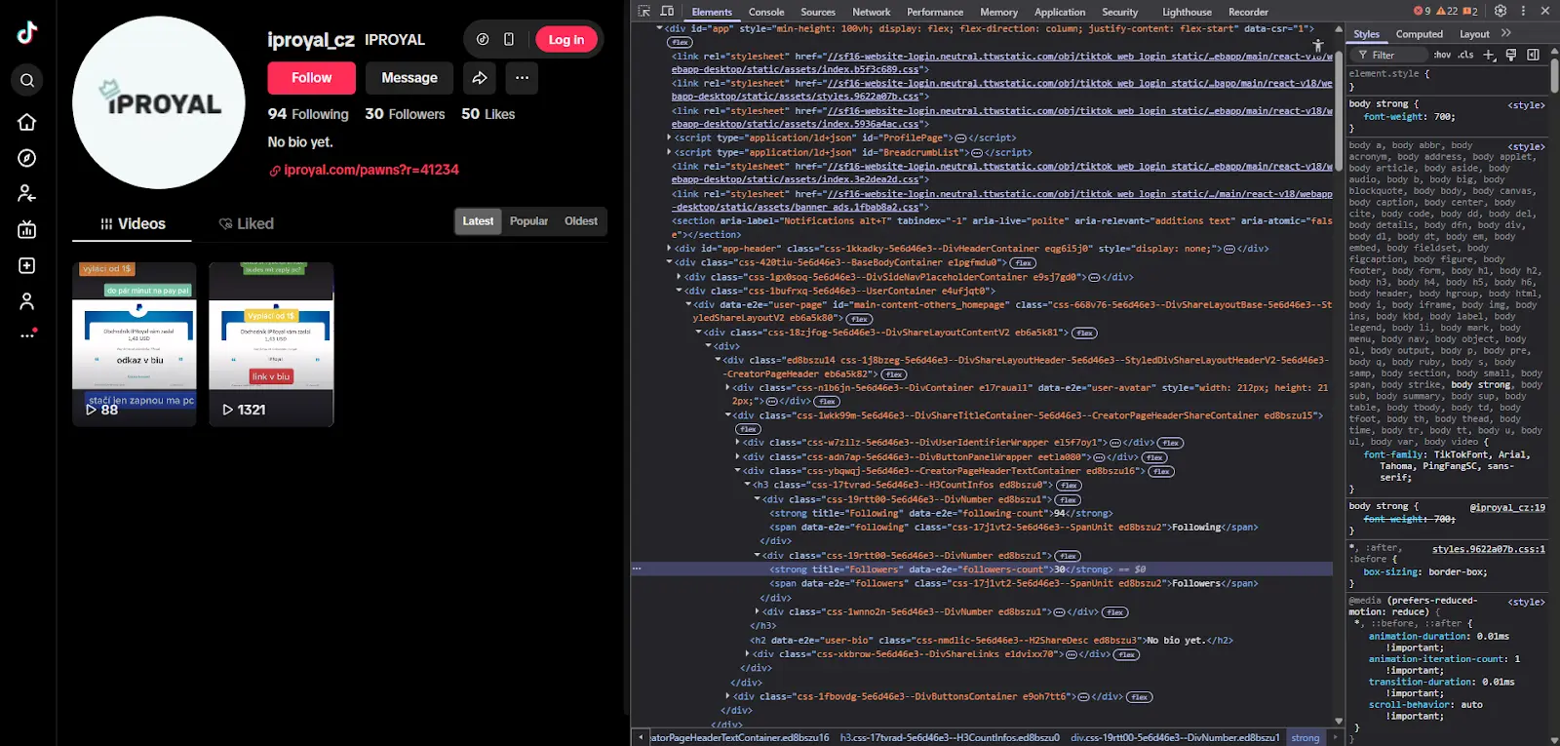This screenshot has width=1560, height=746.
Task: Open the Explore compass icon
Action: tap(27, 158)
